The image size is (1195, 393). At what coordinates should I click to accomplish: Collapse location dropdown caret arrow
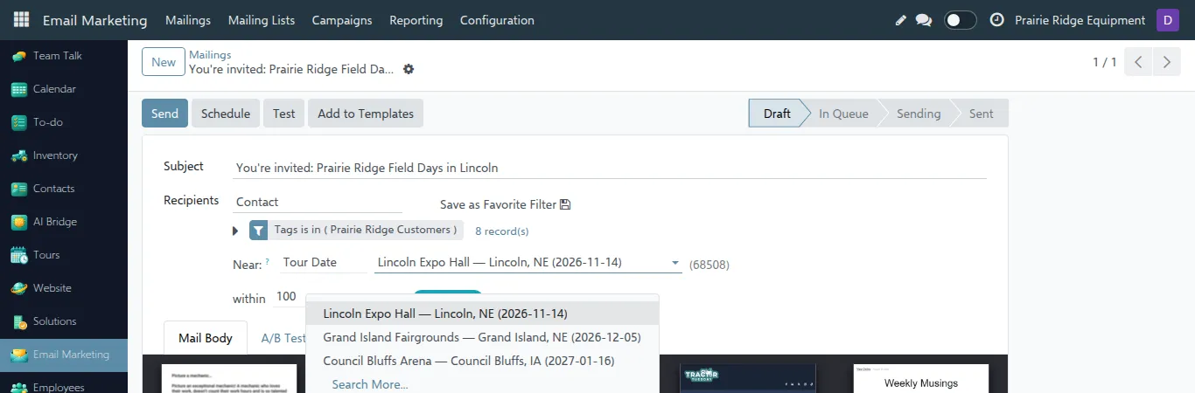(x=674, y=263)
